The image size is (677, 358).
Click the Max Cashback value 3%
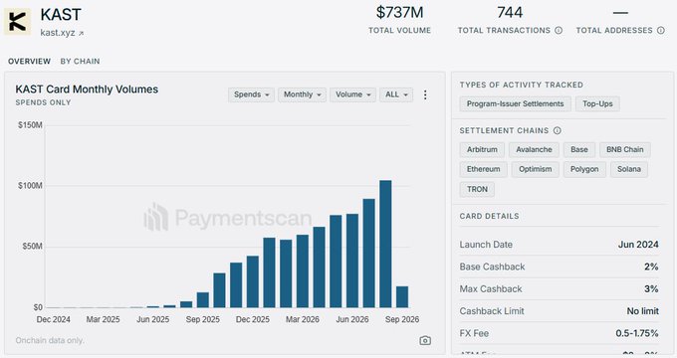point(651,289)
